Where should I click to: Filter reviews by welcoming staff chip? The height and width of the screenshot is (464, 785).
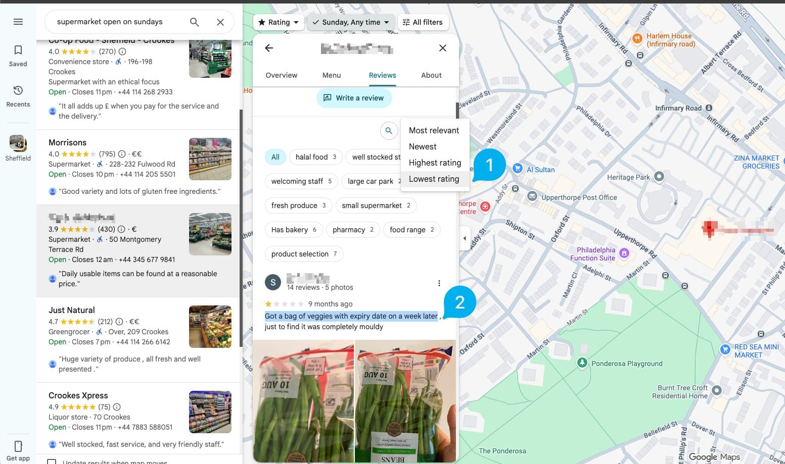[301, 181]
